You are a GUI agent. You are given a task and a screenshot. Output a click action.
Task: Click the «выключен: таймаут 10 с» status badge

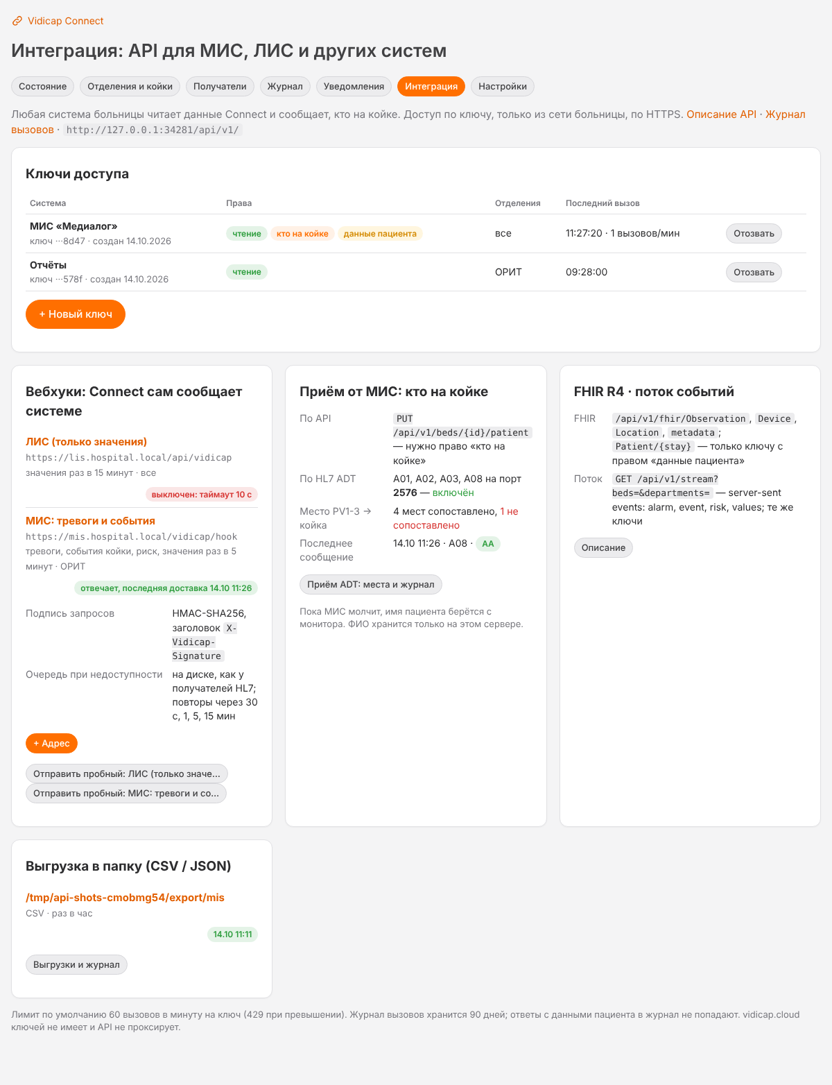(202, 495)
